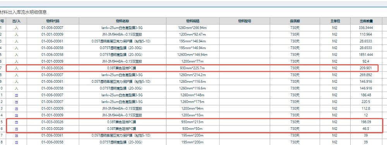Click the 物料名称 column header
This screenshot has height=145, width=387.
(122, 21)
